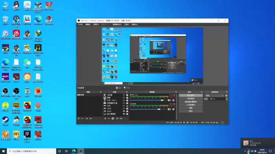Move the scene up in the Scenes panel
Image resolution: width=275 pixels, height=154 pixels.
(x=87, y=118)
